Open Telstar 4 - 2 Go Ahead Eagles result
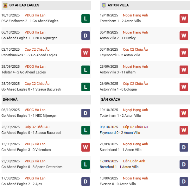The width and height of the screenshot is (190, 188). (x=23, y=72)
